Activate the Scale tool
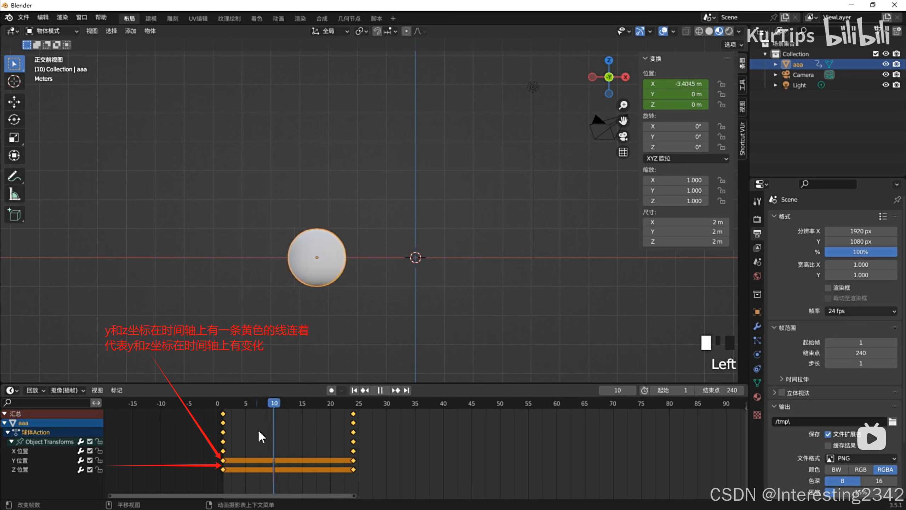 pos(14,138)
